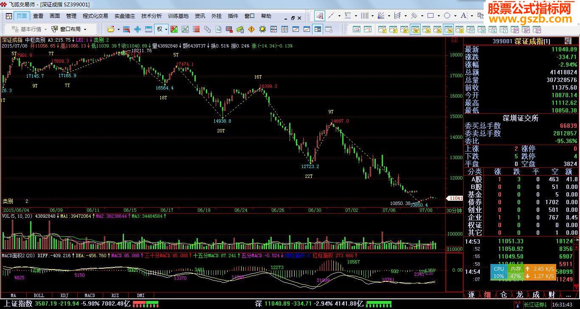The height and width of the screenshot is (309, 580).
Task: Select the parallel vertical lines tool
Action: click(x=364, y=16)
